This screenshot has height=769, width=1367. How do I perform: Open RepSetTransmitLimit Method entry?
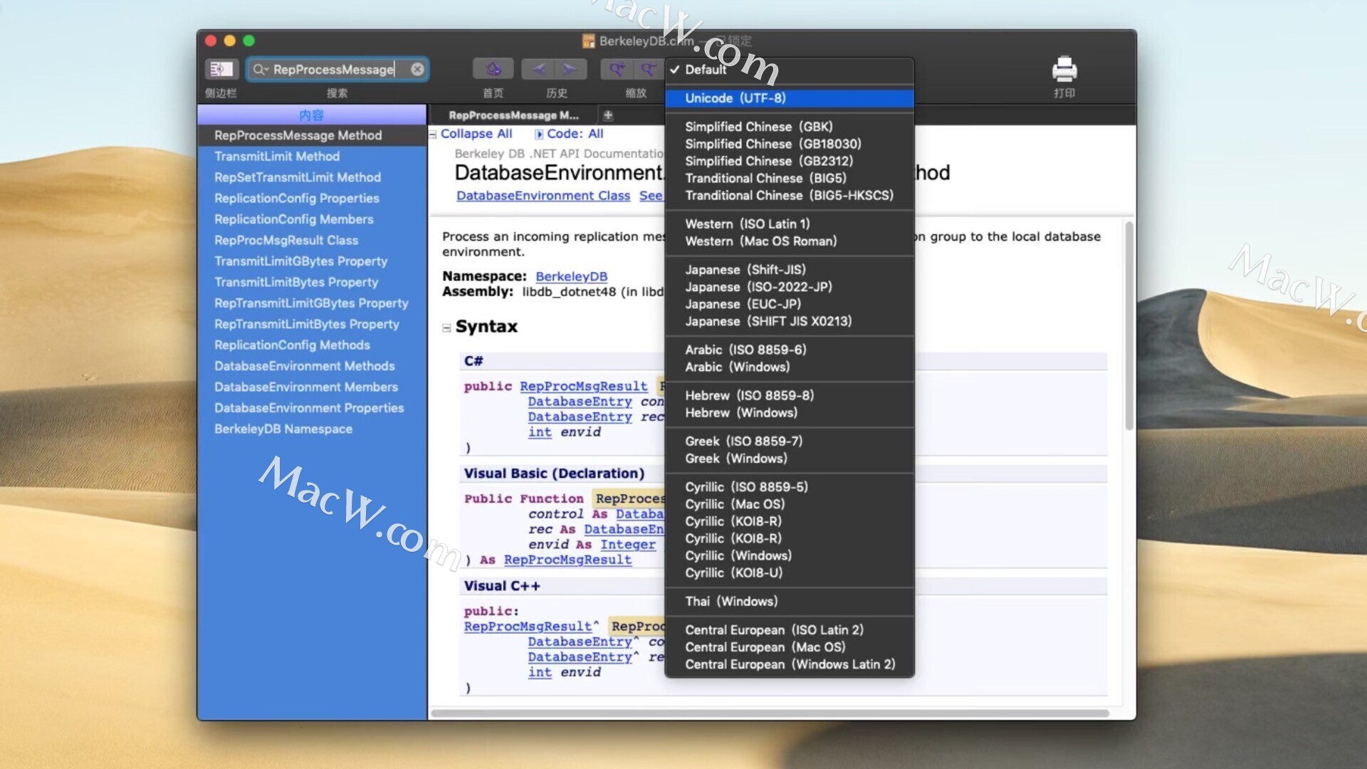312,177
